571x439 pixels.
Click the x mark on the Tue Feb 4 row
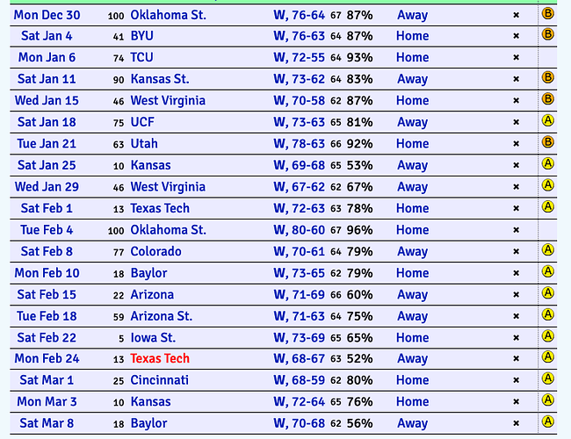[x=516, y=230]
